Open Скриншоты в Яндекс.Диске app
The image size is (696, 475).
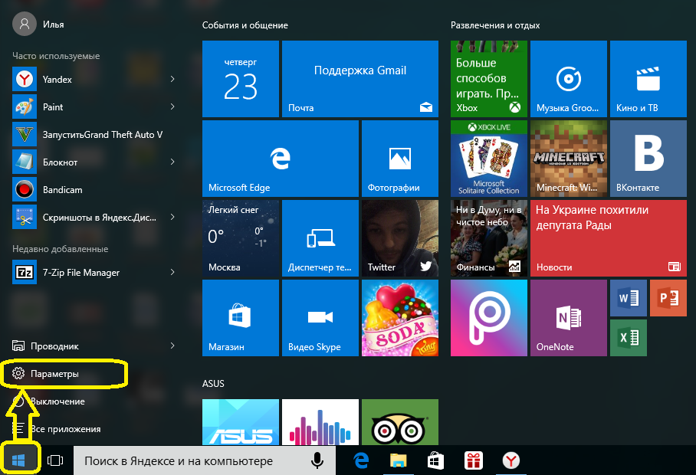[94, 218]
